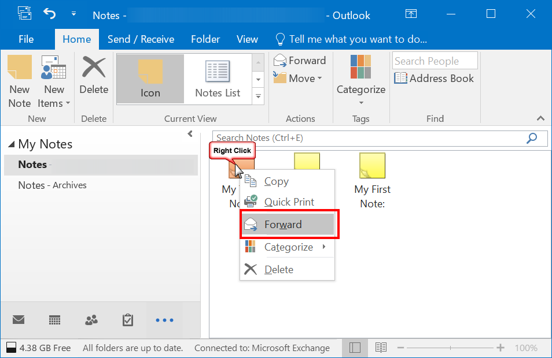Click the Delete ribbon button

pyautogui.click(x=94, y=76)
